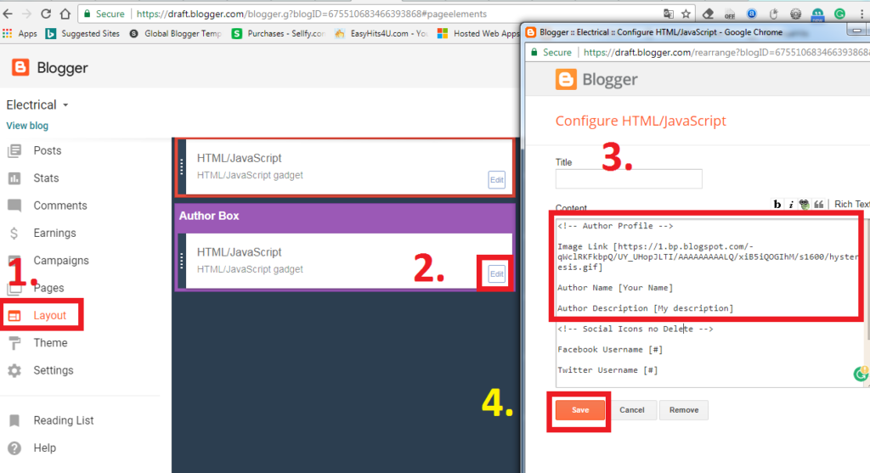Image resolution: width=870 pixels, height=473 pixels.
Task: Open Apps shortcut in bookmarks bar
Action: tap(20, 34)
